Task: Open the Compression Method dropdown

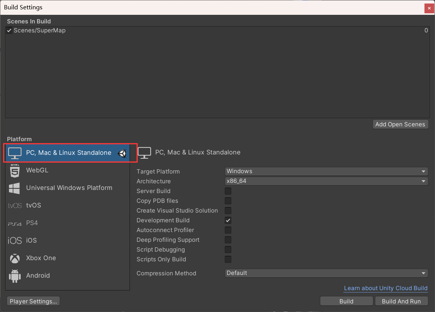Action: [x=326, y=273]
